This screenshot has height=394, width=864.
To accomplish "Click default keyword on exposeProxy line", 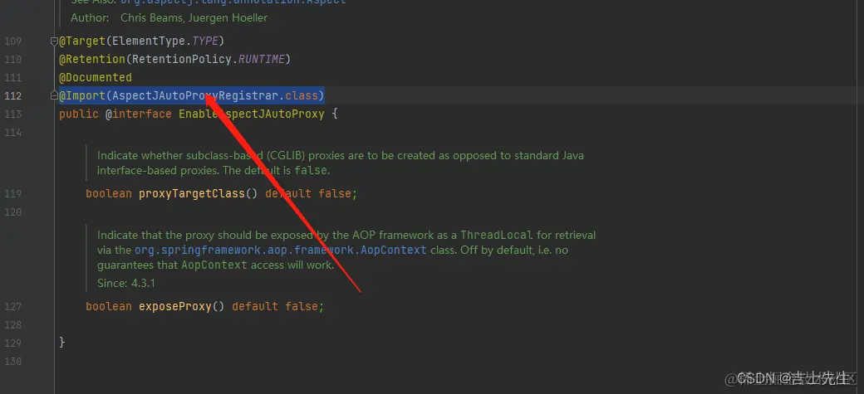I will click(x=254, y=307).
